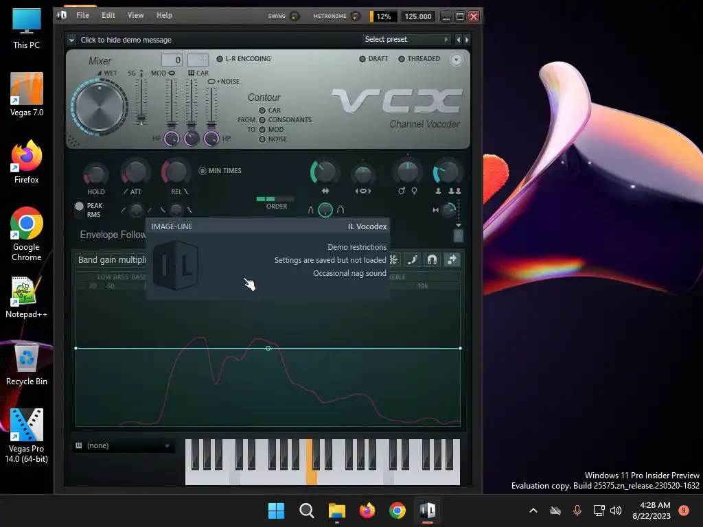This screenshot has width=703, height=527.
Task: Open the Help menu
Action: [164, 15]
